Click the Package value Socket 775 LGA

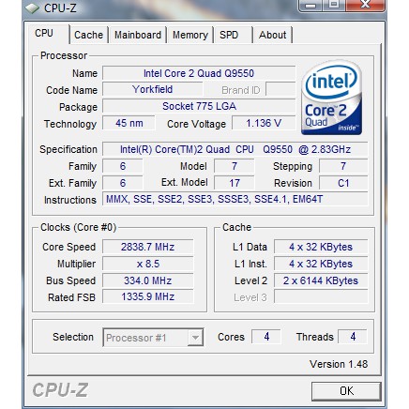coord(199,107)
